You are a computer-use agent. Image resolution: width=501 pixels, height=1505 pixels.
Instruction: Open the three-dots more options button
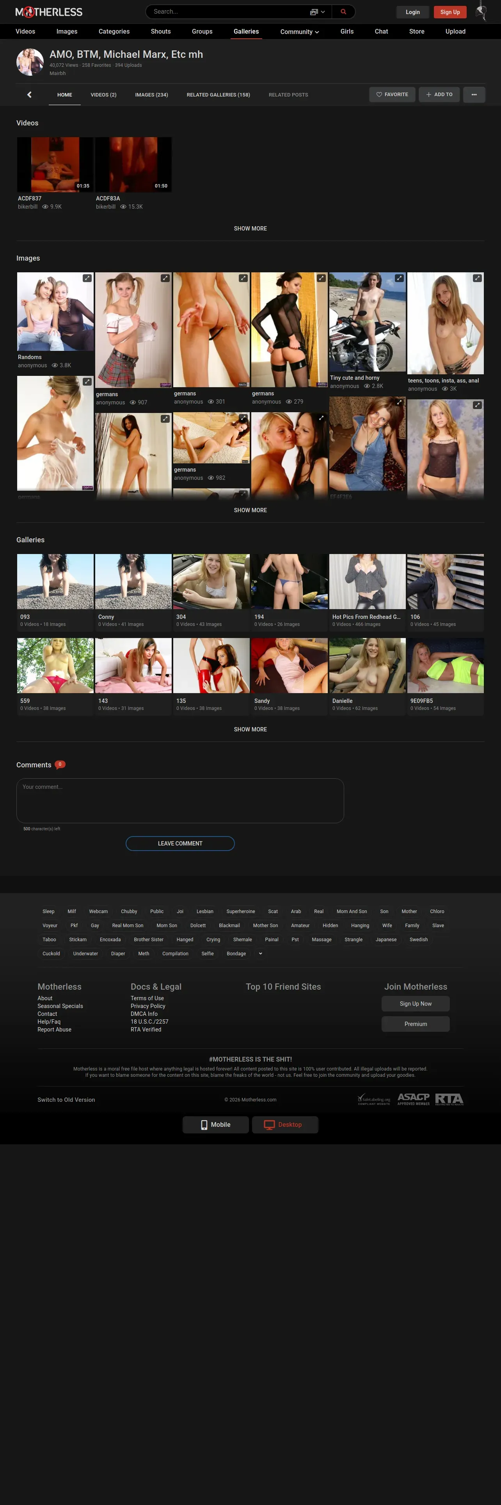pyautogui.click(x=474, y=95)
